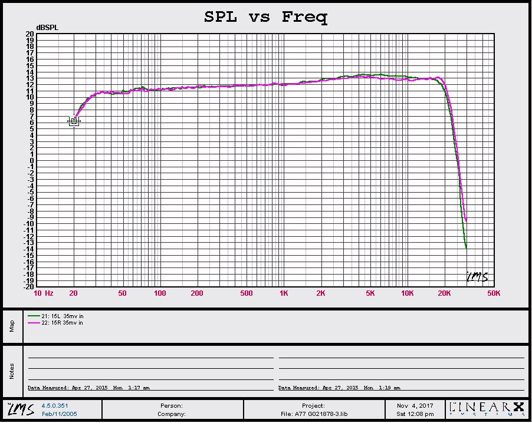Click the SPL vs Freq chart title
This screenshot has width=532, height=423.
[x=265, y=17]
